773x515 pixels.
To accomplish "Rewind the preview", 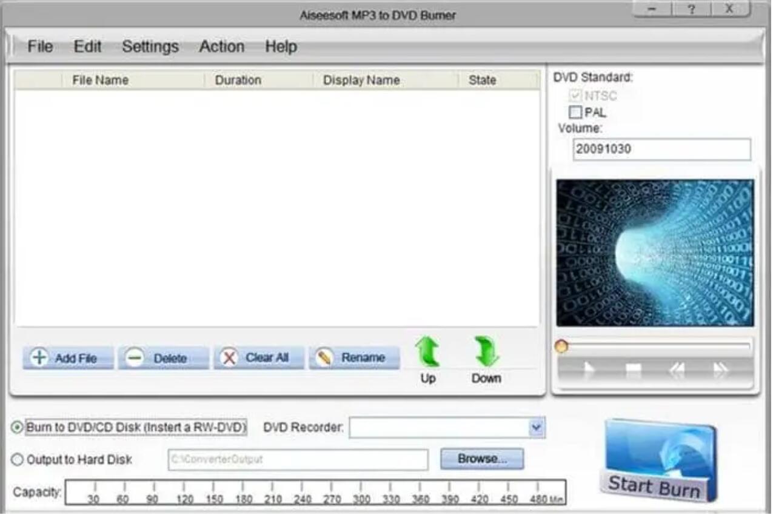I will pos(677,370).
